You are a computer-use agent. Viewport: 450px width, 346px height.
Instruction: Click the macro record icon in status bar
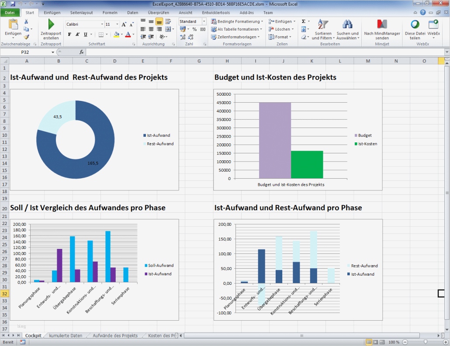tap(23, 342)
